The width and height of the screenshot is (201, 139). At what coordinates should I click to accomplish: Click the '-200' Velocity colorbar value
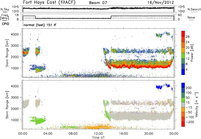click(x=190, y=122)
